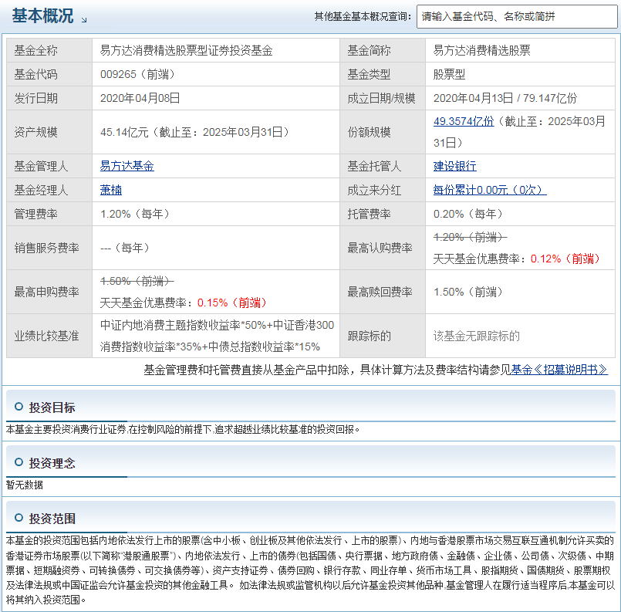Image resolution: width=621 pixels, height=612 pixels.
Task: Click the 发行日期 label cell
Action: (49, 98)
